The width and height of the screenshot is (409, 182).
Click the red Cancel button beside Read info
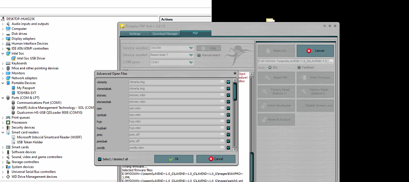315,51
